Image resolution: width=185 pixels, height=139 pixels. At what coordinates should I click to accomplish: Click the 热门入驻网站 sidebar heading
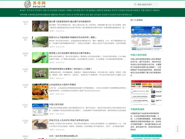(x=136, y=20)
